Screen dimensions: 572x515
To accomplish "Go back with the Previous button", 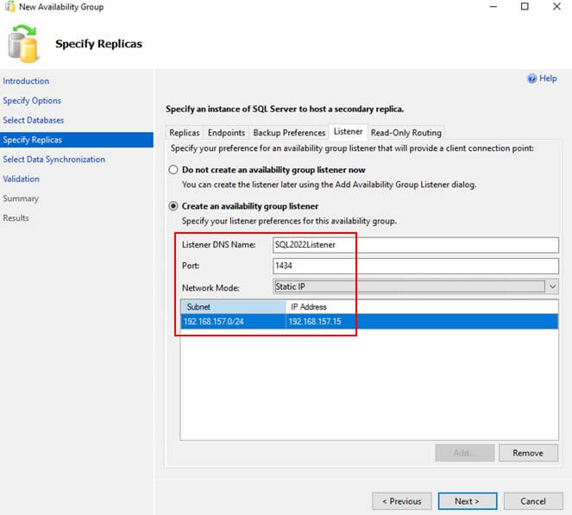I will point(401,500).
